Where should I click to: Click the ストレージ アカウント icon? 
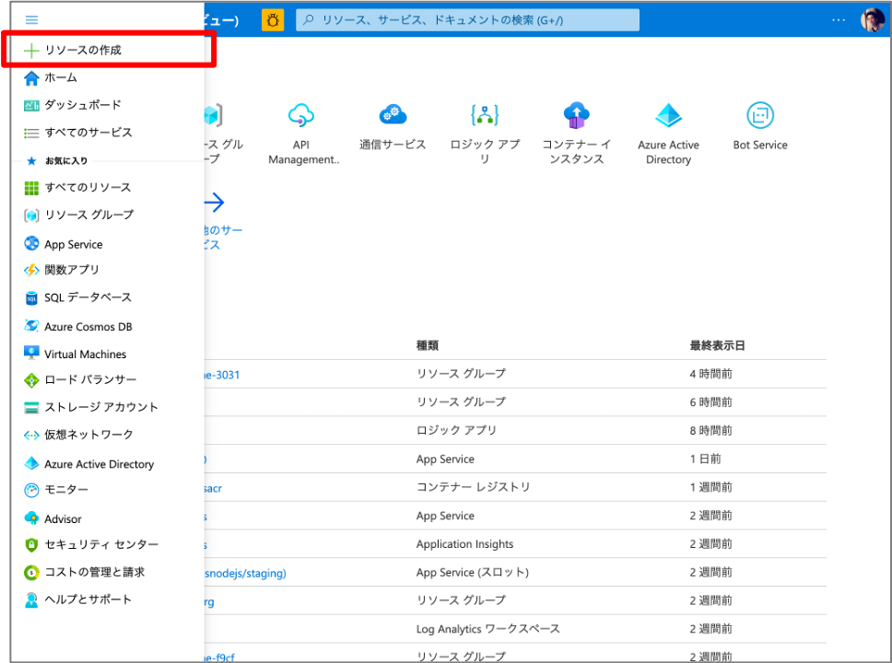click(x=31, y=407)
